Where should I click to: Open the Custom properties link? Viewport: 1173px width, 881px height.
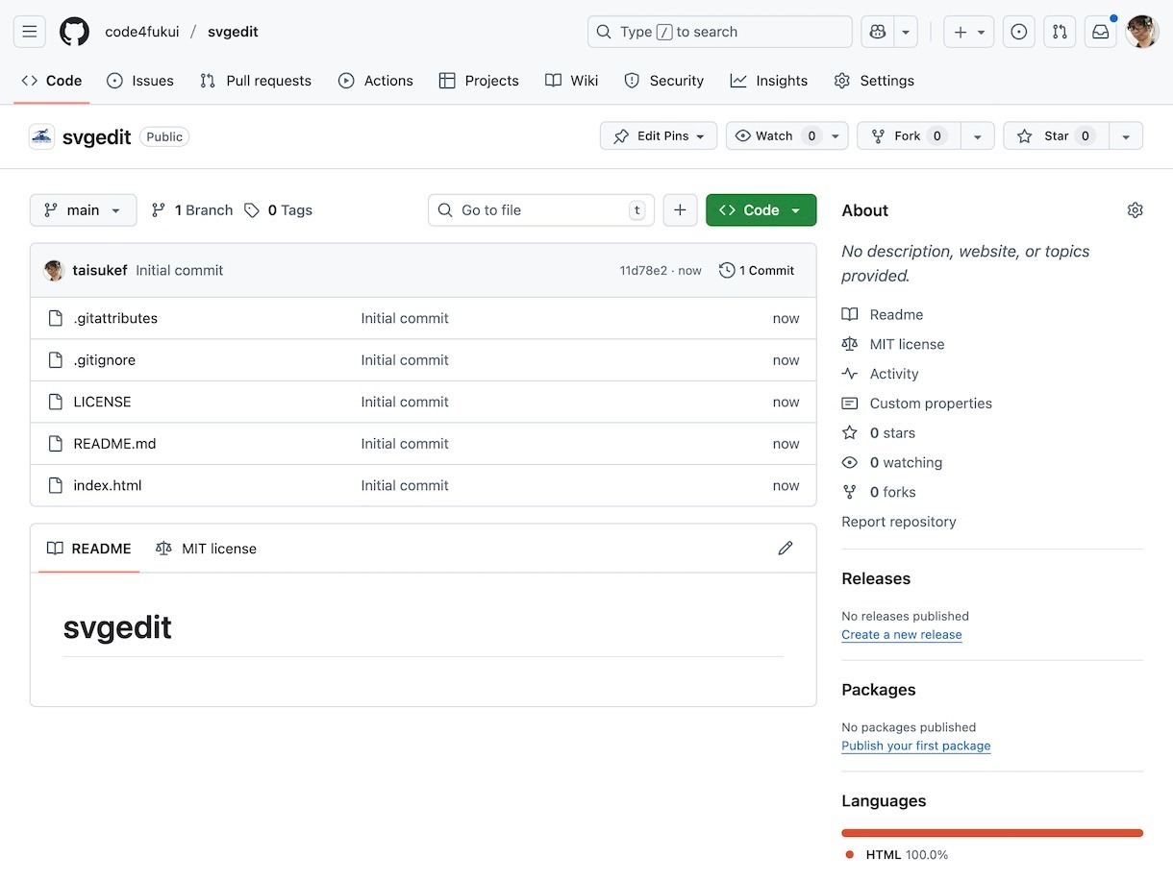tap(917, 404)
